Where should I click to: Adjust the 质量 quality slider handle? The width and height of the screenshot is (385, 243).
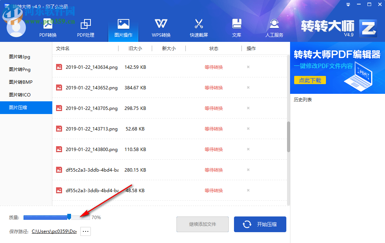(x=69, y=217)
